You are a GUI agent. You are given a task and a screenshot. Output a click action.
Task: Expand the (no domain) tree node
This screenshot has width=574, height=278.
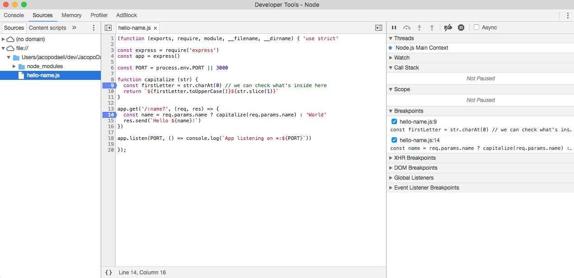(3, 39)
